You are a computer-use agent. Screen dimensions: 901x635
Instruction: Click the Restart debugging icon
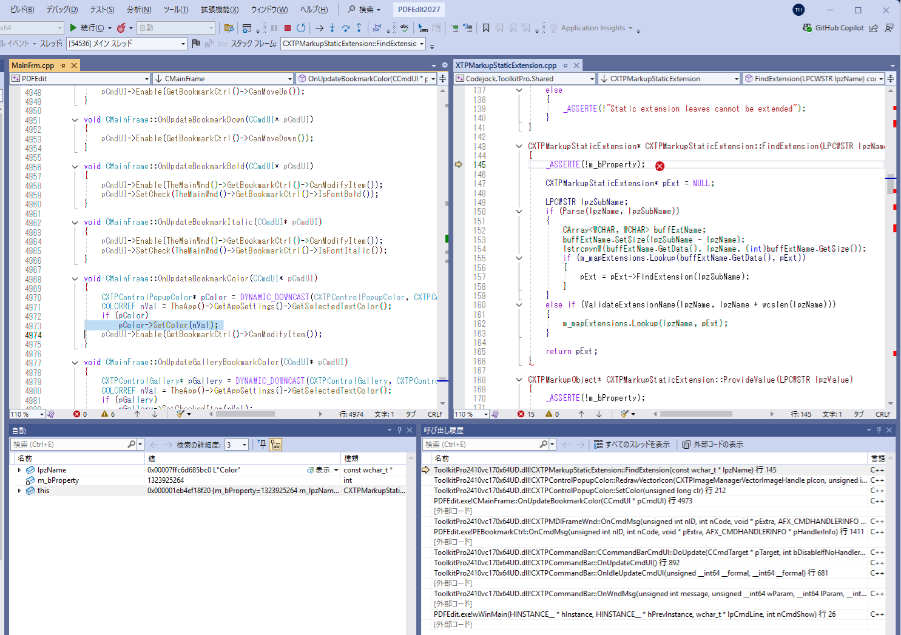tap(301, 28)
